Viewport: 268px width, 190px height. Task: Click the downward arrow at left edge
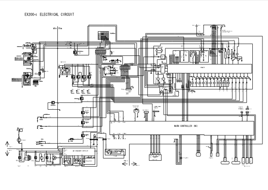pos(7,153)
